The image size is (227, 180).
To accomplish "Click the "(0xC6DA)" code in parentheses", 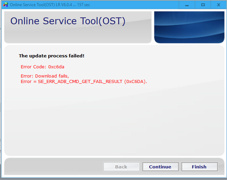I will (136, 82).
